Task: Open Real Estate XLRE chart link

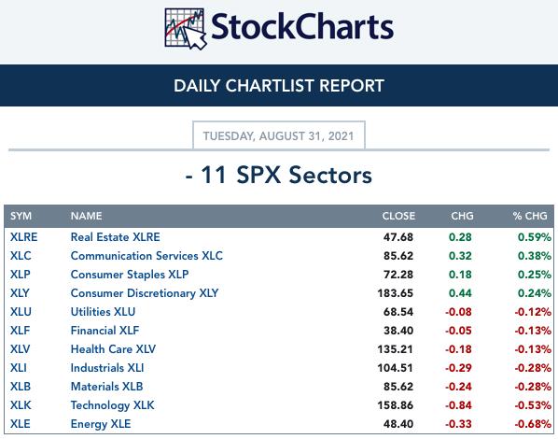Action: 116,237
